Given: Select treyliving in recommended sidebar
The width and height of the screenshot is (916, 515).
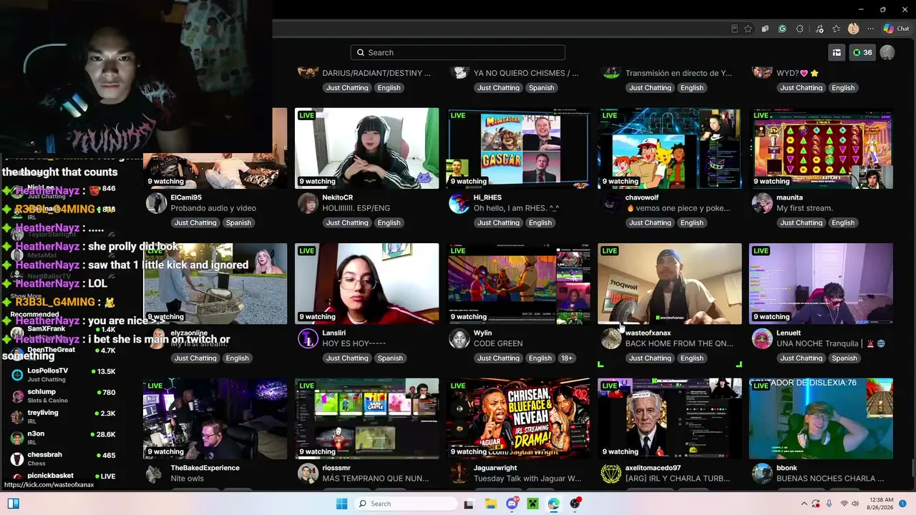Looking at the screenshot, I should [x=63, y=416].
